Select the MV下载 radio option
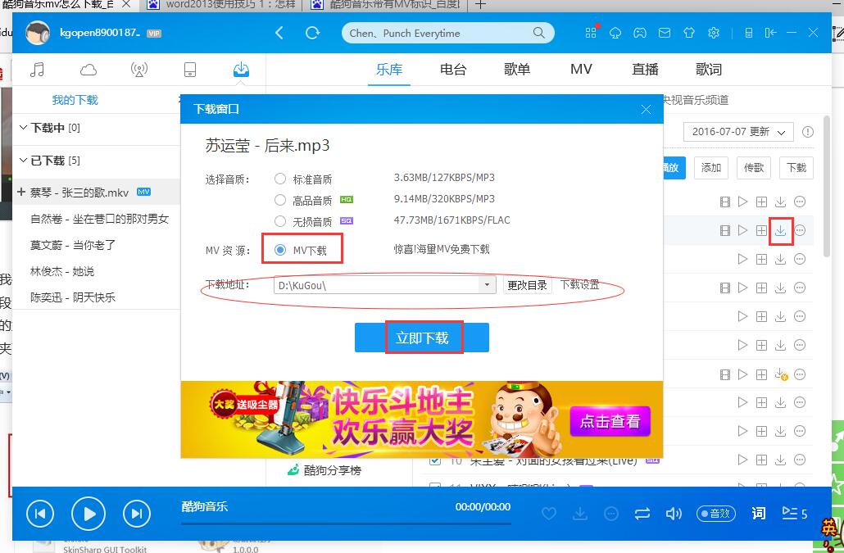844x553 pixels. [280, 250]
